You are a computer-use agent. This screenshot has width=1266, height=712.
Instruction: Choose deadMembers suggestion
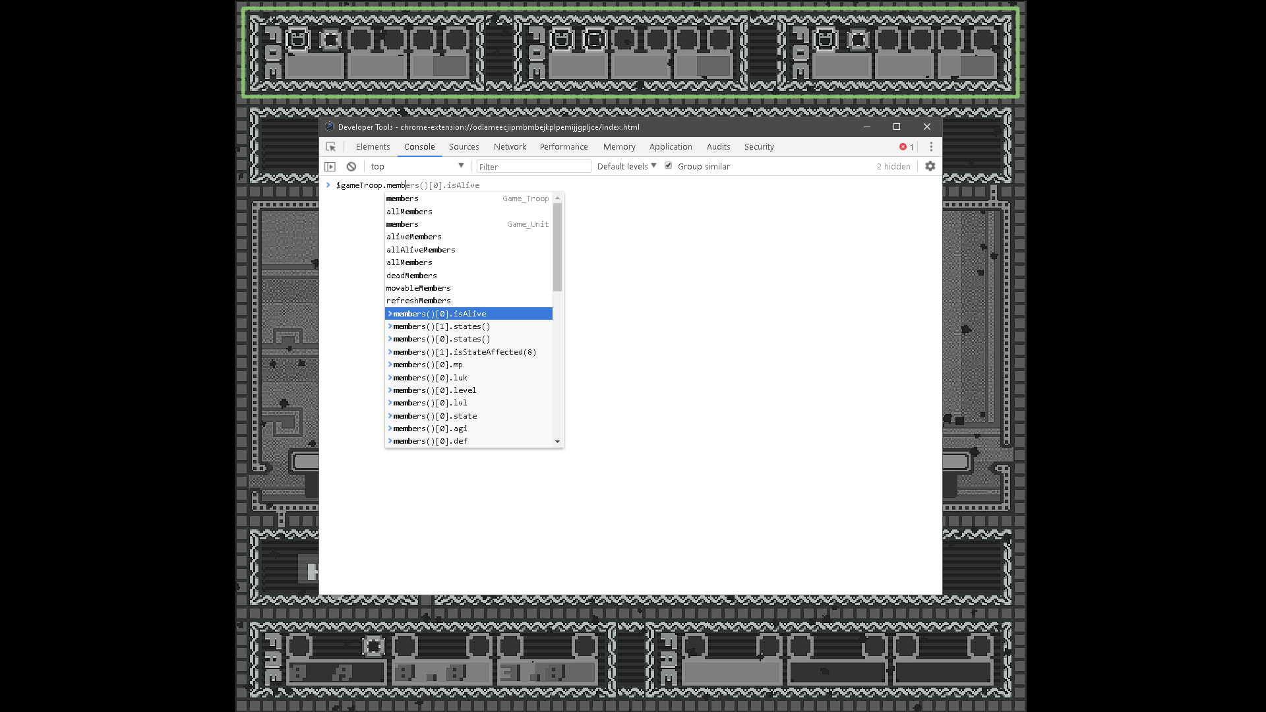tap(468, 276)
